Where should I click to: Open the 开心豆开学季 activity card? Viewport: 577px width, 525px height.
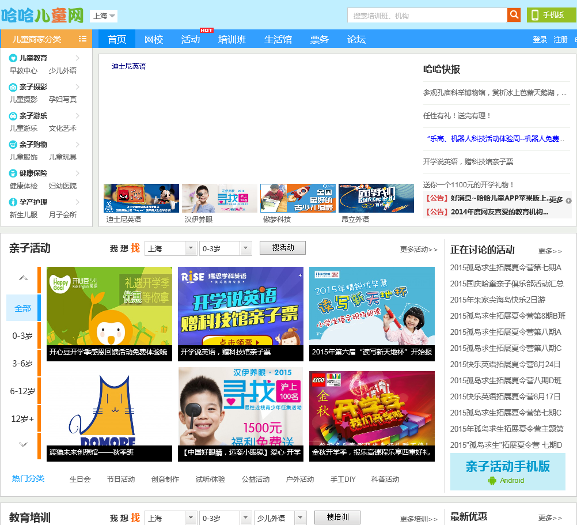(x=109, y=314)
